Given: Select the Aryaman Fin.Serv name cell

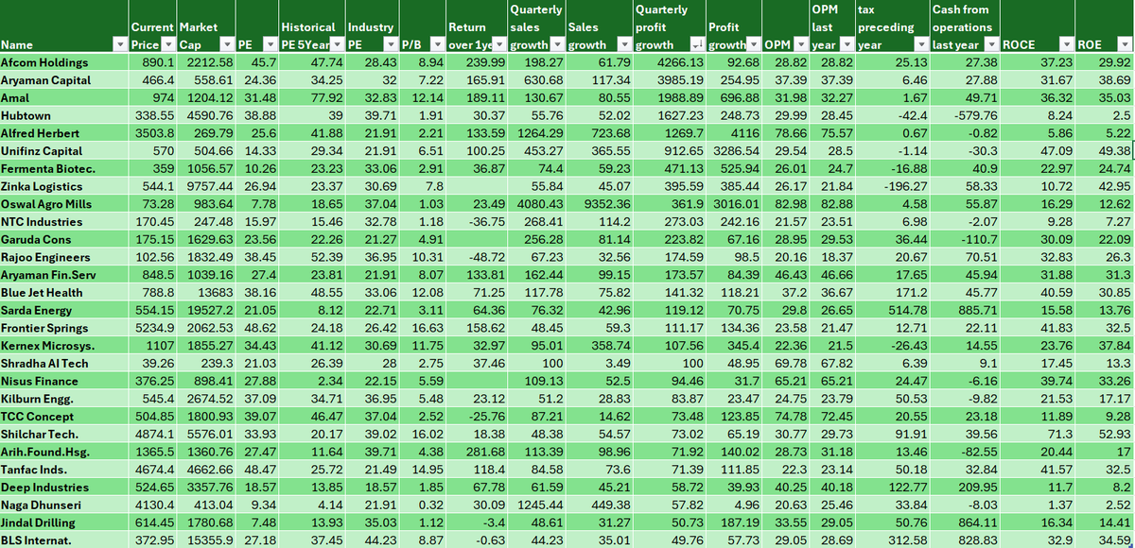Looking at the screenshot, I should coord(64,275).
